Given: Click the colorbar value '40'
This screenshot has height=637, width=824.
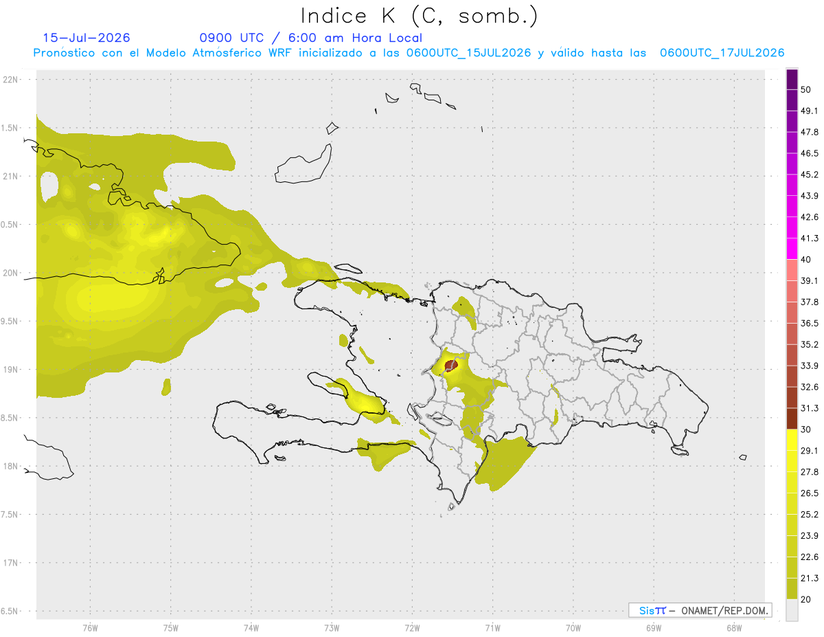Looking at the screenshot, I should [x=805, y=260].
